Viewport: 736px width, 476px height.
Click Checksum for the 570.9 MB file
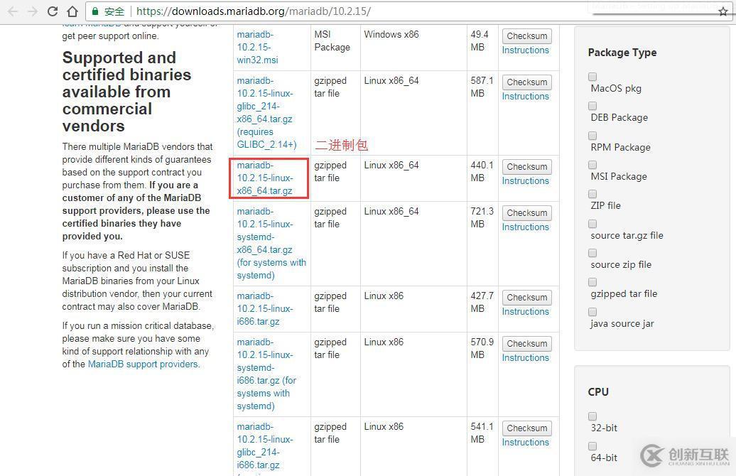[x=526, y=344]
